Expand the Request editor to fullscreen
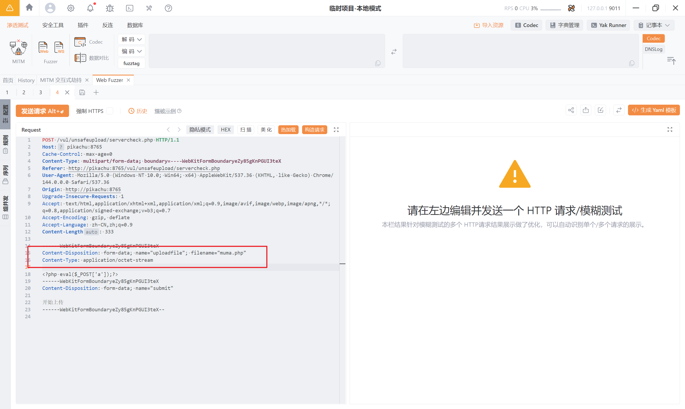 (336, 130)
